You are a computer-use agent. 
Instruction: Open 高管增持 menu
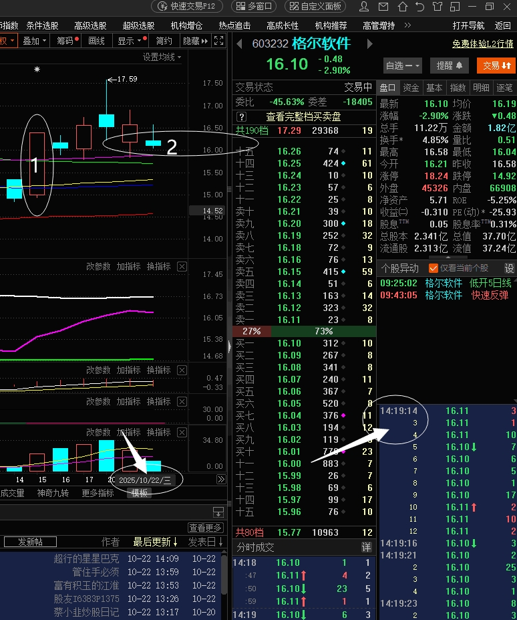pos(379,25)
